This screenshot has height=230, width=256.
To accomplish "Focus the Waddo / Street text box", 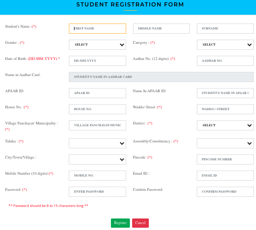I will [x=225, y=109].
